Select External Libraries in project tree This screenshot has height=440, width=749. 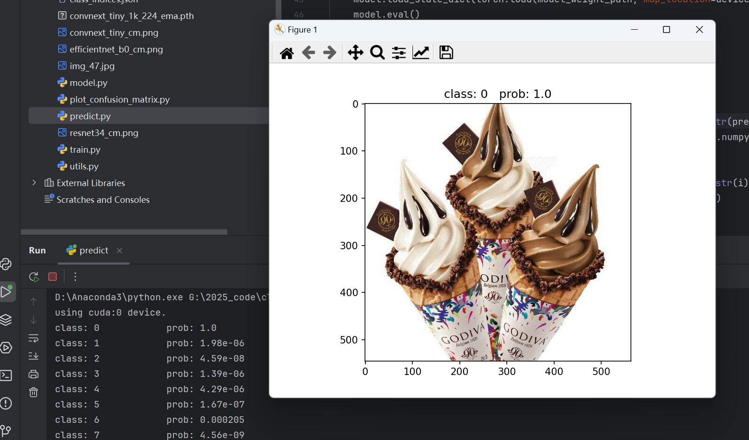pos(91,183)
